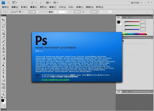The image size is (154, 111).
Task: Click the toolbox foreground color swatch
Action: click(x=3, y=100)
